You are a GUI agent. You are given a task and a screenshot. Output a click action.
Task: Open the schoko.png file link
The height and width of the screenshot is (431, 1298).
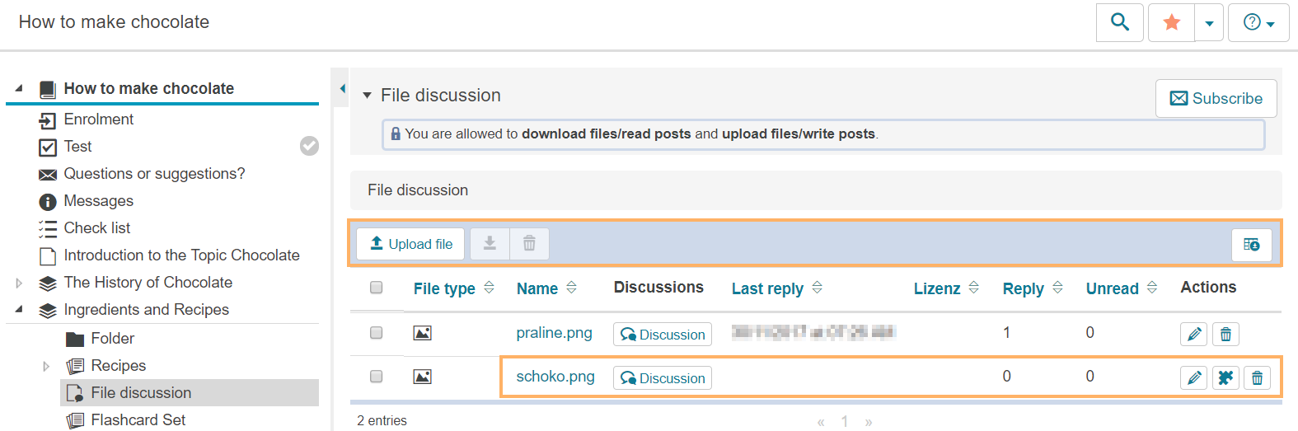pyautogui.click(x=555, y=377)
